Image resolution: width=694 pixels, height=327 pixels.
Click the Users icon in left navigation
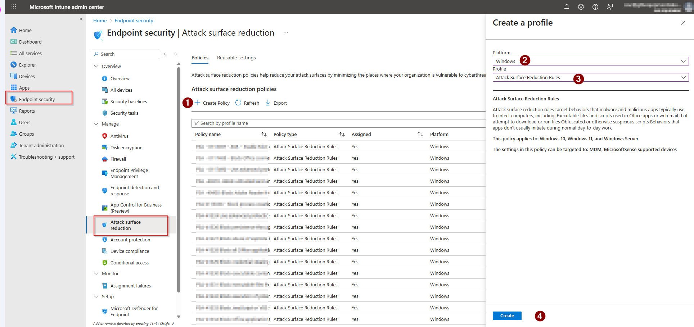pos(14,122)
